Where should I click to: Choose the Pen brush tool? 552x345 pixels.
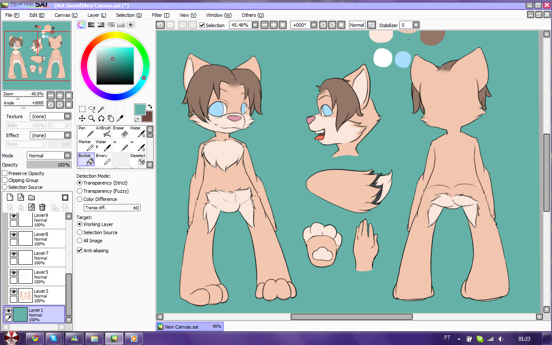86,132
